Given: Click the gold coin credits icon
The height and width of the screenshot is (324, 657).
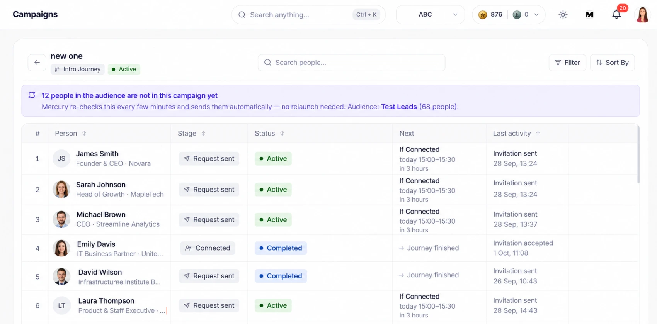Looking at the screenshot, I should point(483,15).
